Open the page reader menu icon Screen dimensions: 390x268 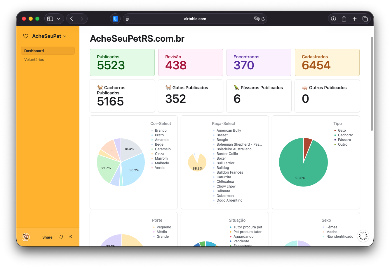click(x=128, y=19)
